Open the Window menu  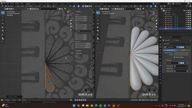[17, 4]
